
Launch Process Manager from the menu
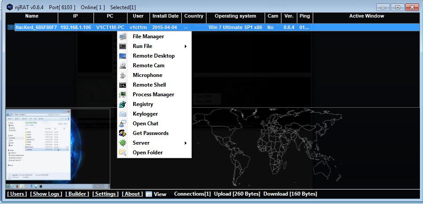(154, 95)
